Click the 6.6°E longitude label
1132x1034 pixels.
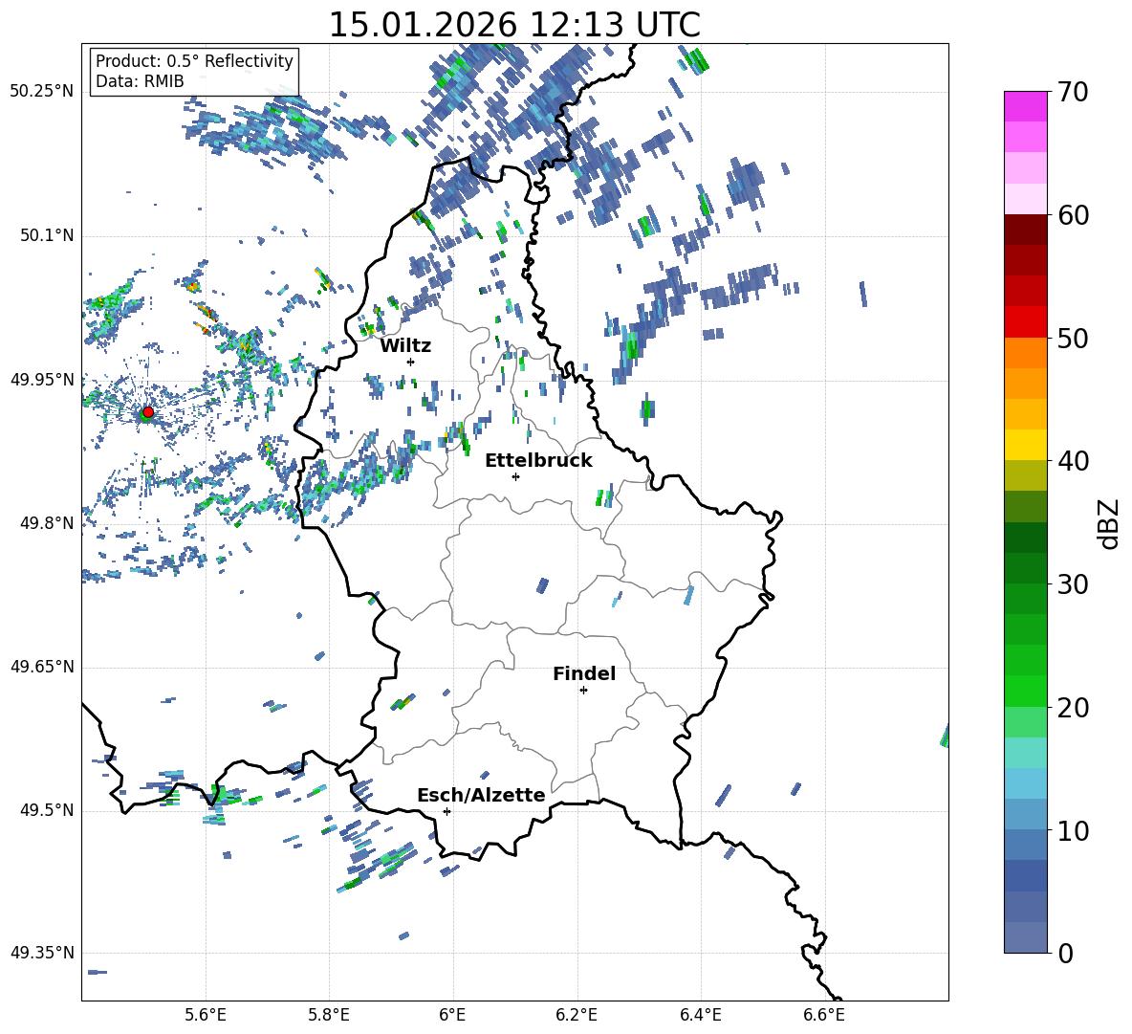tap(824, 1015)
